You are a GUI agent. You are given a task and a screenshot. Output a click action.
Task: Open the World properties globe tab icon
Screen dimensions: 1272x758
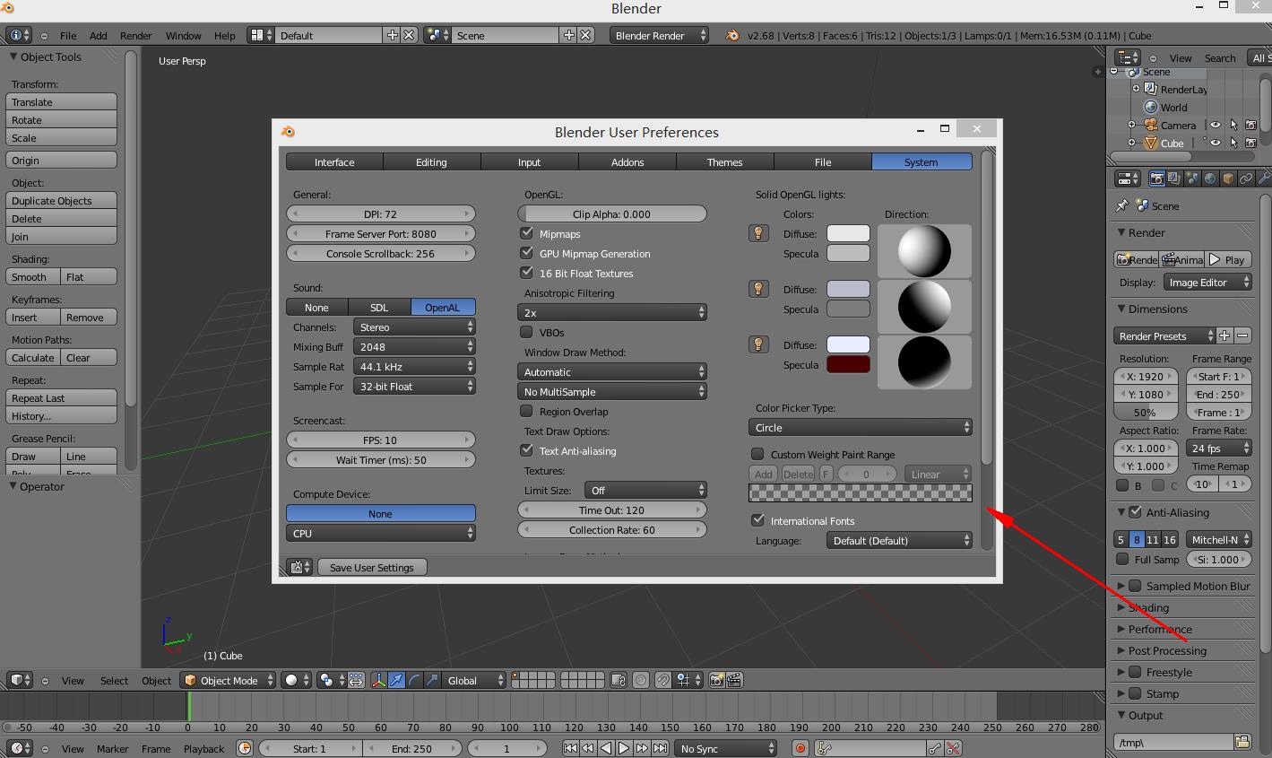[x=1210, y=179]
